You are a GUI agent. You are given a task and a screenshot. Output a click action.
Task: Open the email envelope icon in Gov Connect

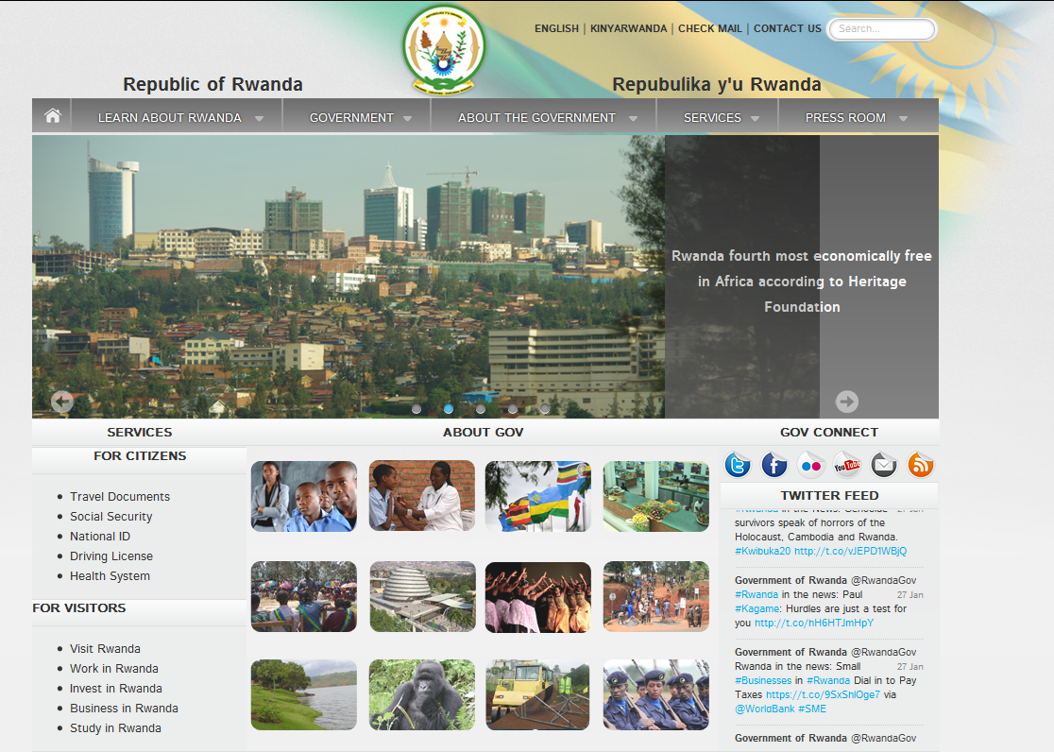tap(884, 465)
